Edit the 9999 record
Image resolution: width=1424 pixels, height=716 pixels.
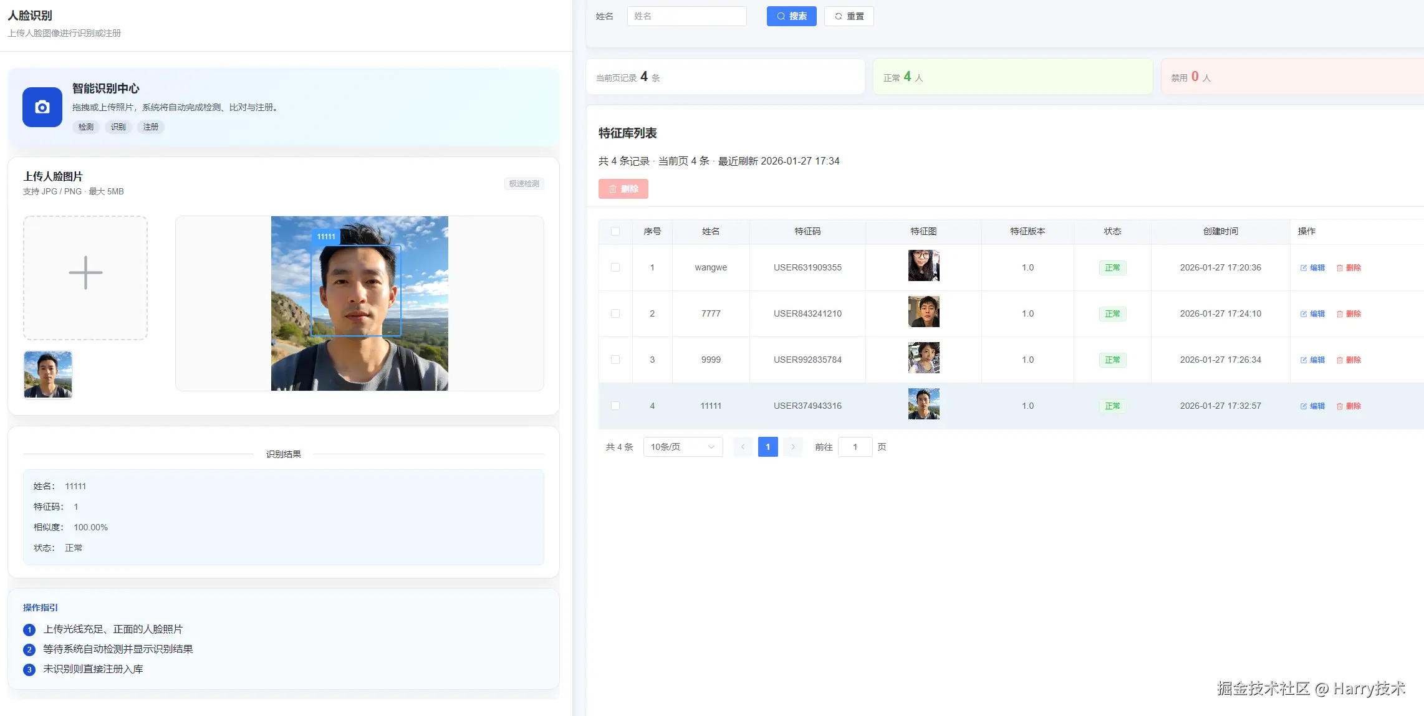click(1312, 360)
